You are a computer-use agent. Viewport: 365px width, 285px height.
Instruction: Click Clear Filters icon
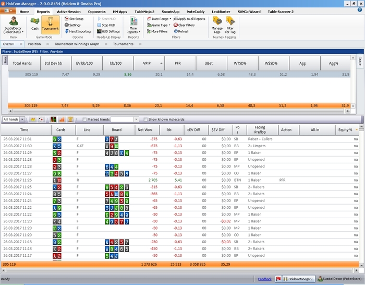point(176,25)
